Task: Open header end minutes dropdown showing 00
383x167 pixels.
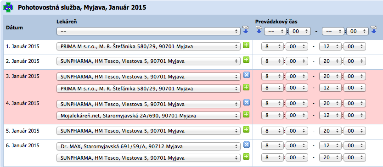Action: pyautogui.click(x=357, y=32)
